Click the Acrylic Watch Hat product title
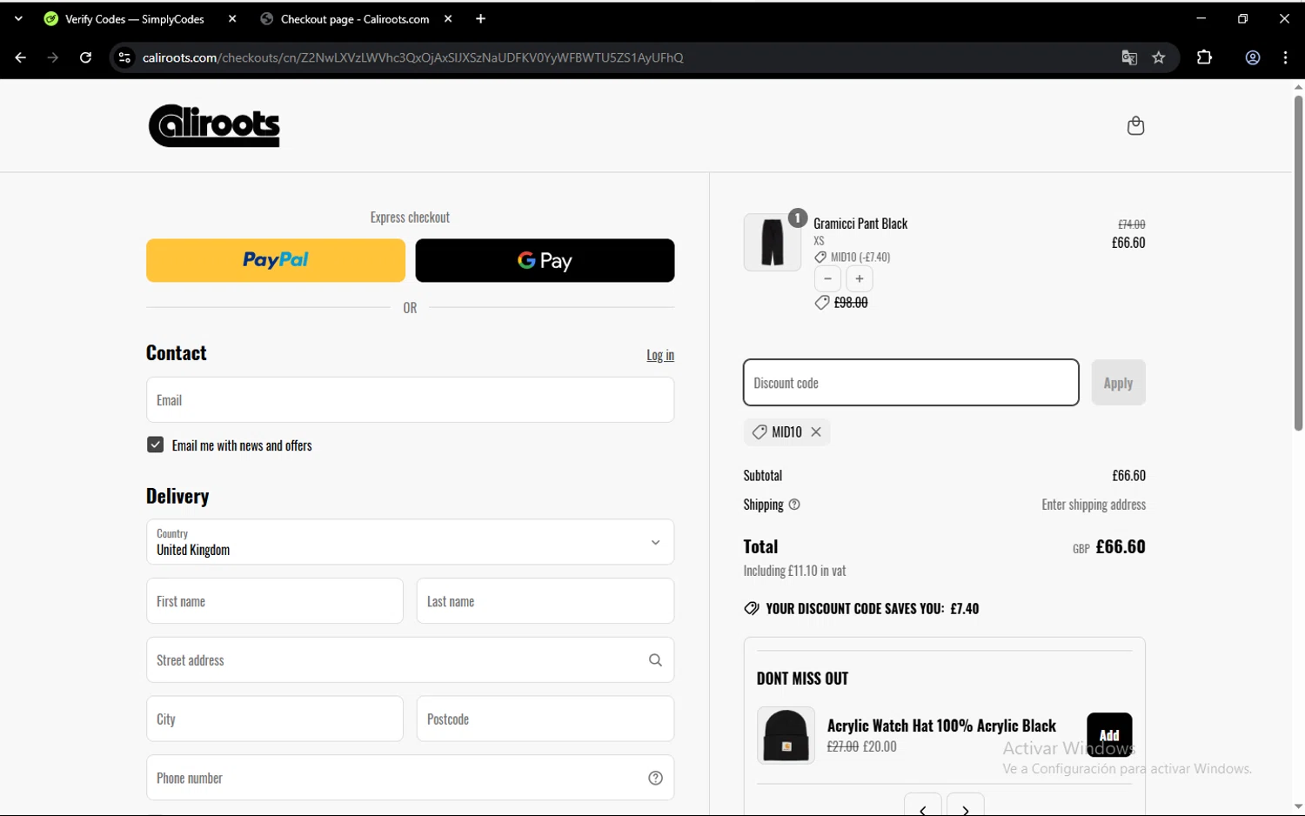This screenshot has width=1305, height=816. coord(941,726)
